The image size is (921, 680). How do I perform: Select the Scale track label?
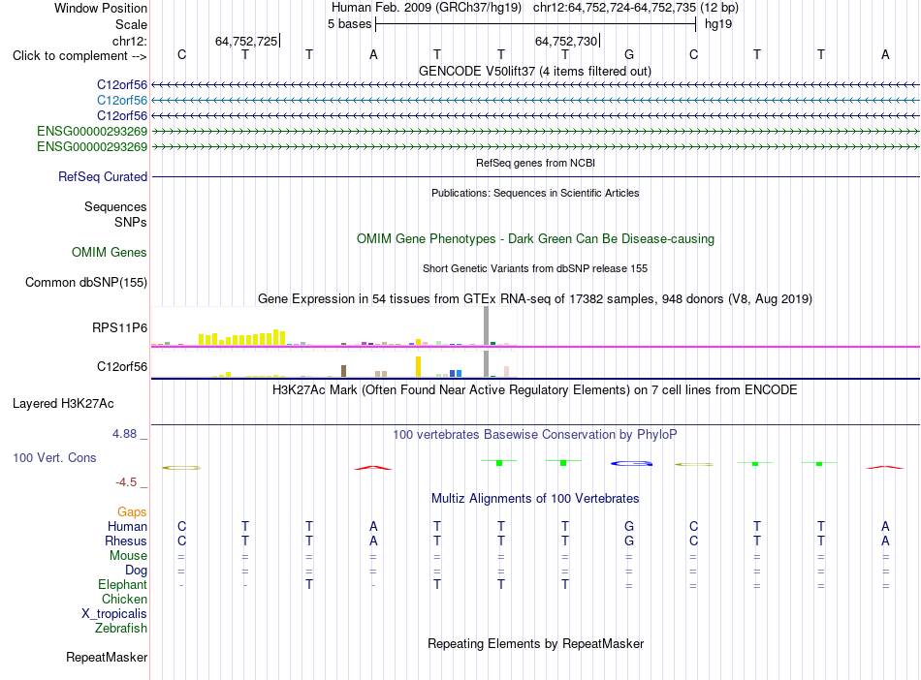[x=131, y=24]
